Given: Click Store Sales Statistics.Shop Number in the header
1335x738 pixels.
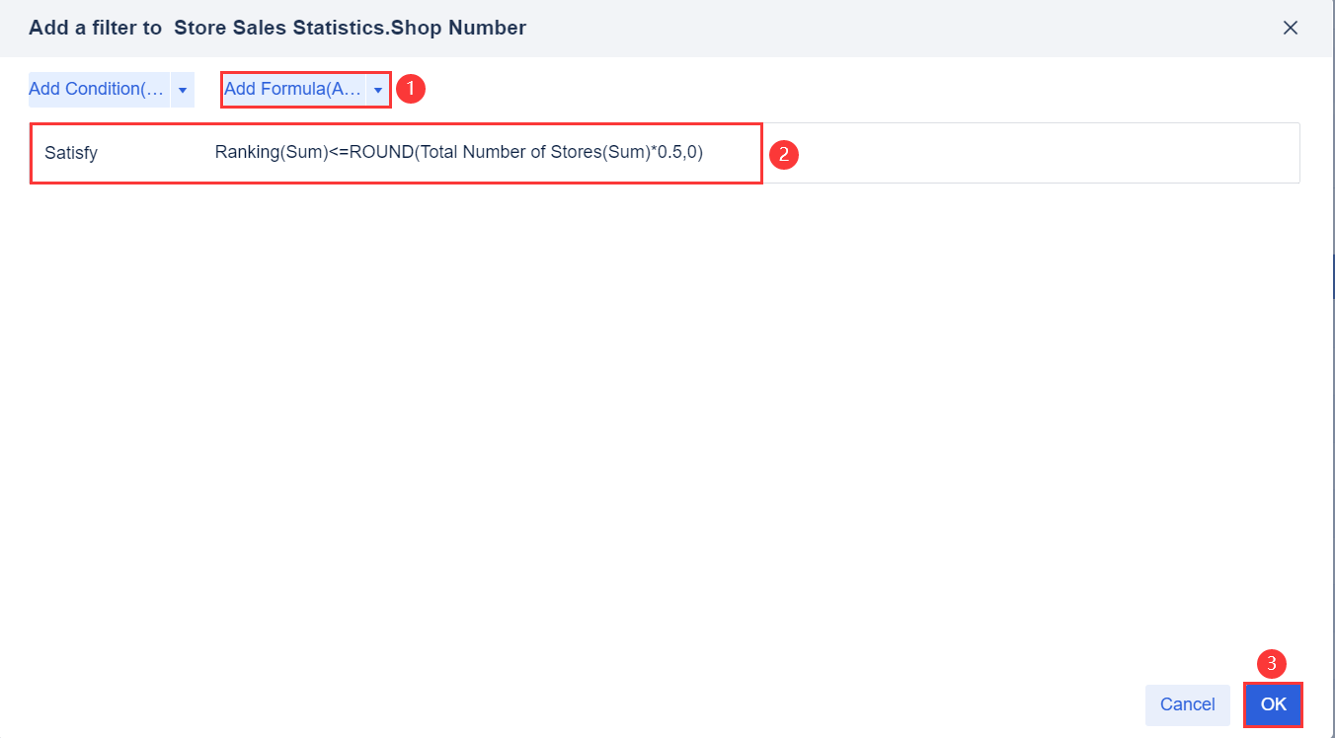Looking at the screenshot, I should tap(352, 28).
